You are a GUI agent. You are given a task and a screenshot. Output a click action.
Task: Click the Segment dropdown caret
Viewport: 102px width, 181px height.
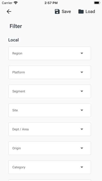pos(82,91)
